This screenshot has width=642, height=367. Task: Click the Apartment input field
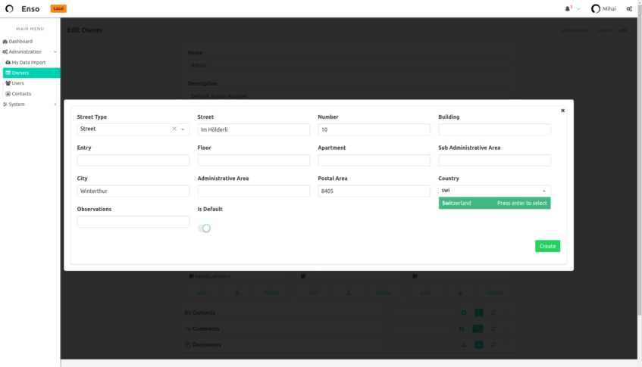coord(374,160)
